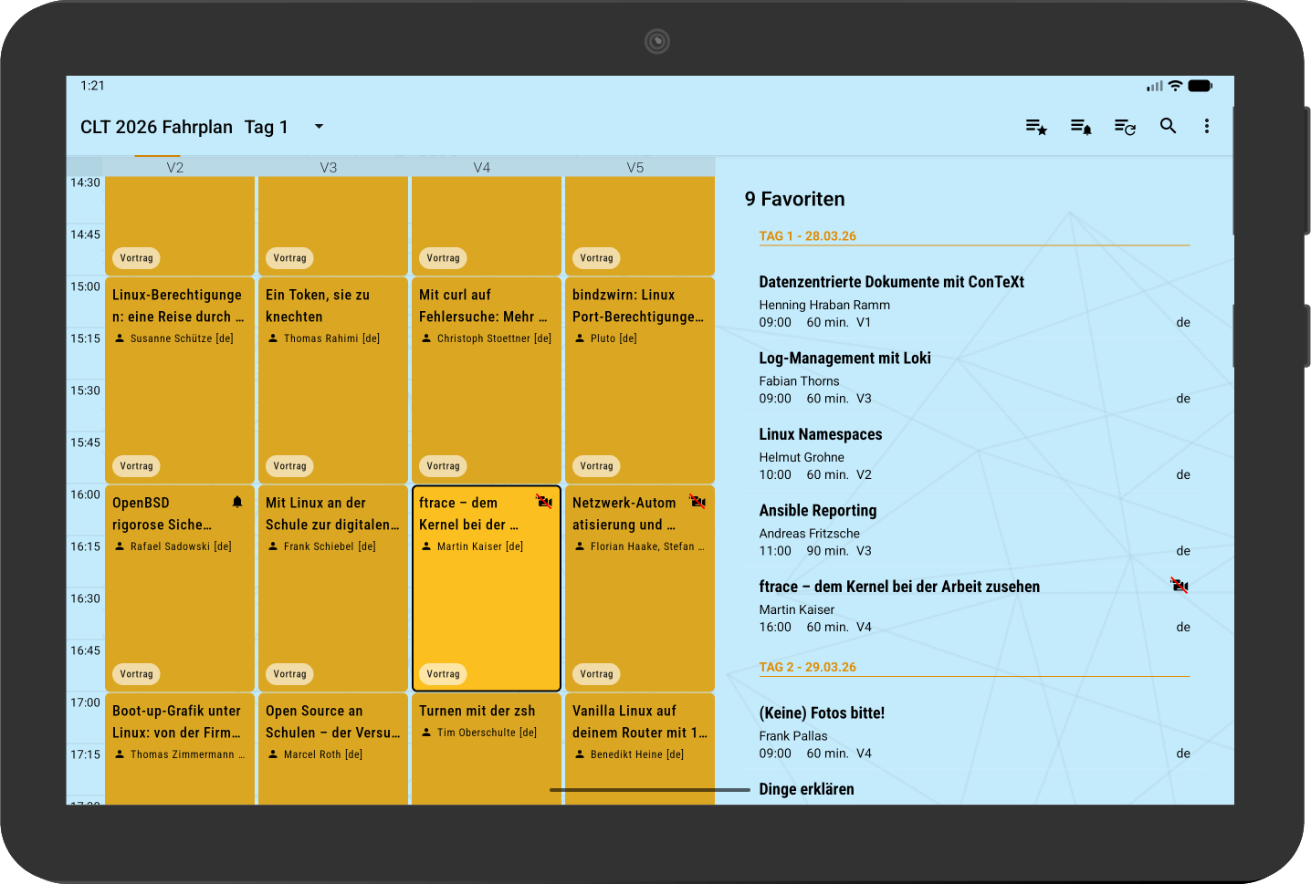The width and height of the screenshot is (1311, 884).
Task: Tap no-video icon in ftrace favorite entry
Action: [1180, 585]
